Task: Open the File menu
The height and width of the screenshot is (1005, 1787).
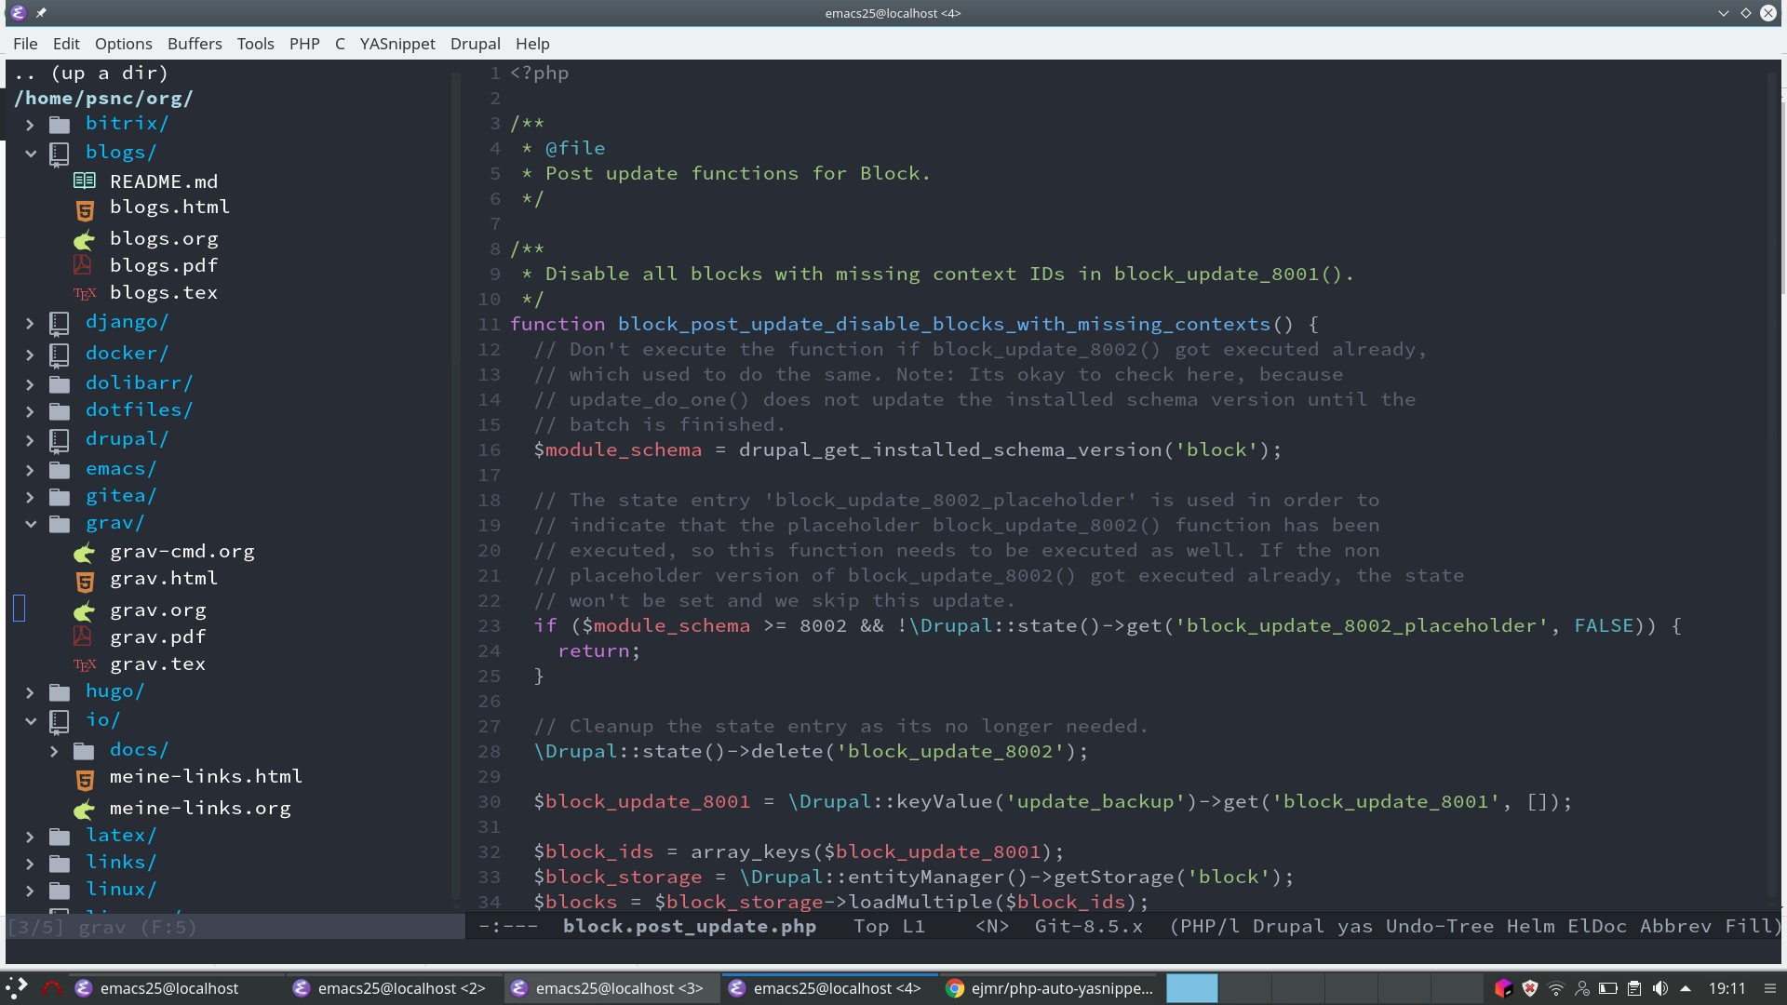Action: (25, 44)
